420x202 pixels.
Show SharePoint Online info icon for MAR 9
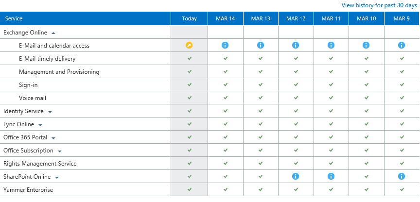click(402, 176)
